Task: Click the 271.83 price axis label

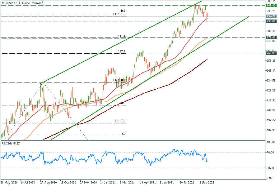Action: pos(271,41)
